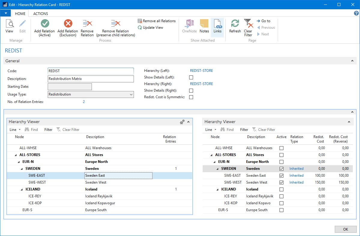Image resolution: width=360 pixels, height=236 pixels.
Task: Uncheck Active checkbox for SWE-EAST row
Action: (281, 176)
